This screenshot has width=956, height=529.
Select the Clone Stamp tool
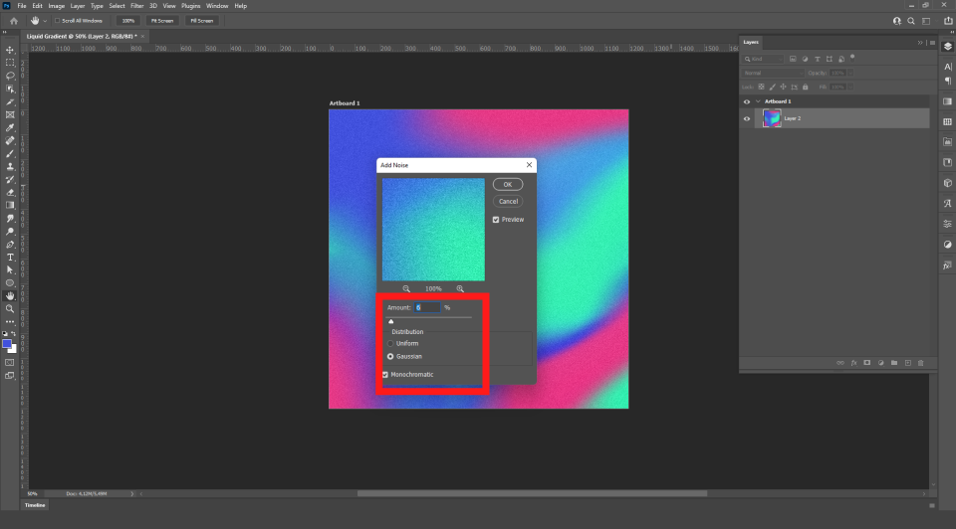pos(10,166)
